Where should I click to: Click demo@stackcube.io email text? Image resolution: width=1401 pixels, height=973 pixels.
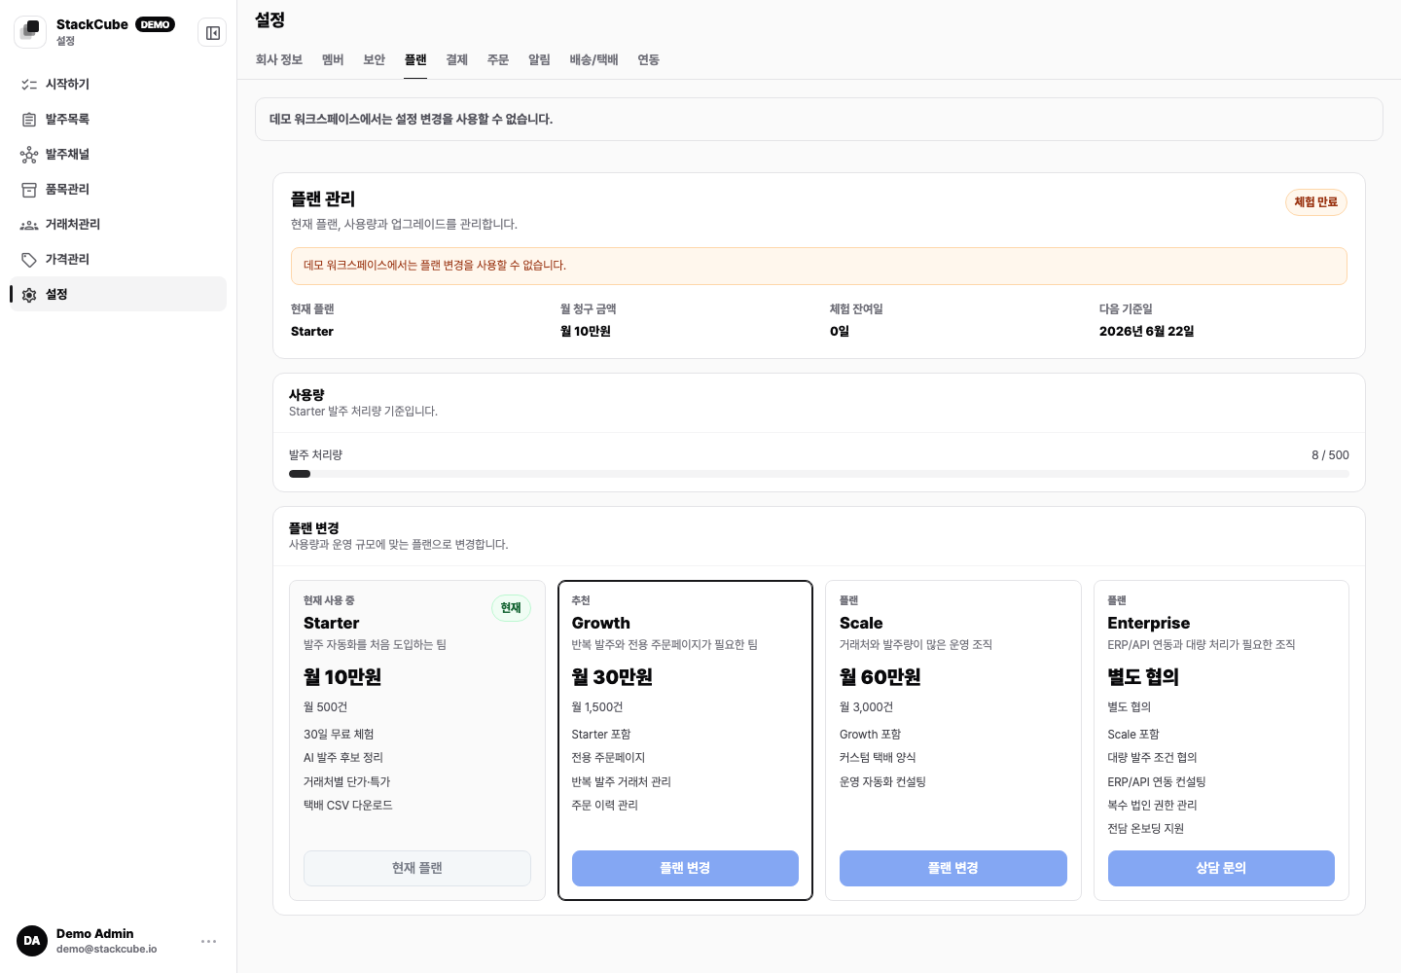tap(107, 950)
